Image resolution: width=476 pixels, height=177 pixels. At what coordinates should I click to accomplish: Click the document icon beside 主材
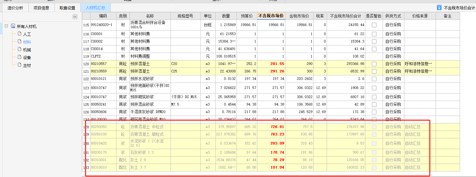click(x=19, y=65)
